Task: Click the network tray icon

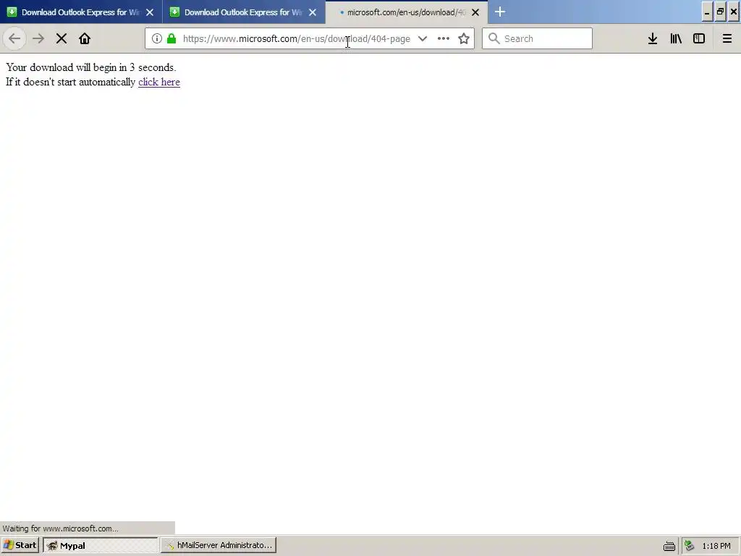Action: (690, 546)
